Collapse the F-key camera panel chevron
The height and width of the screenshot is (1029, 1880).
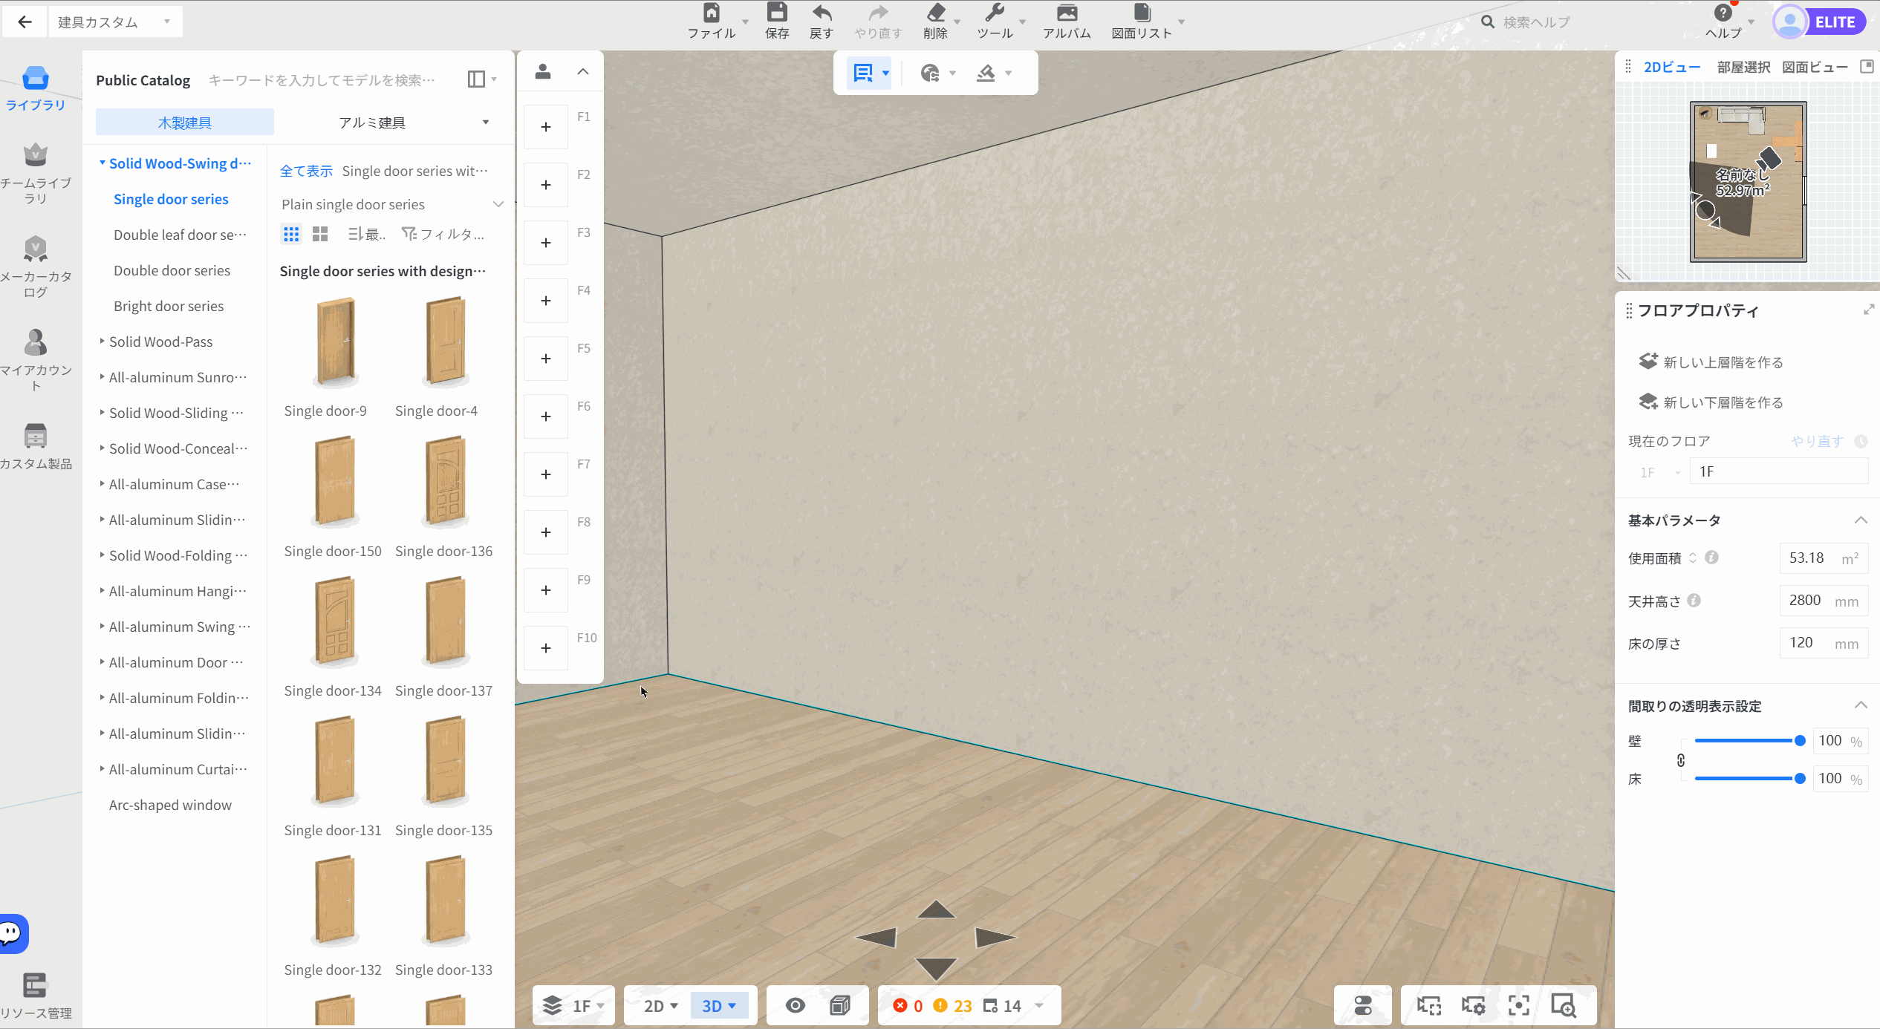[x=583, y=72]
